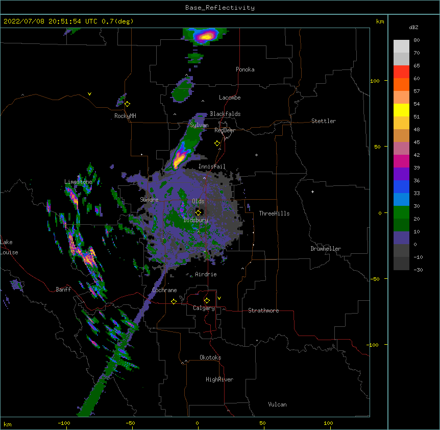Click the Okotoks label
The width and height of the screenshot is (440, 430).
(x=210, y=357)
